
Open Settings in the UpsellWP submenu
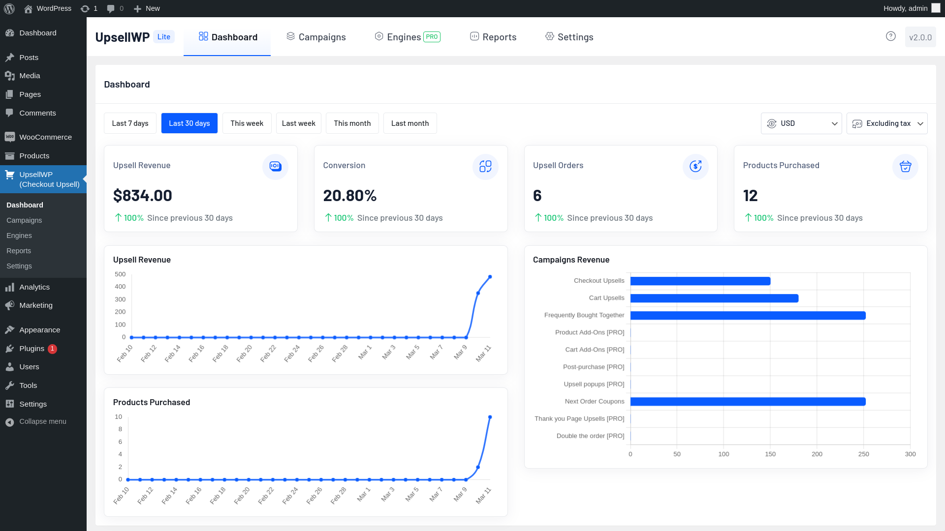(x=19, y=266)
